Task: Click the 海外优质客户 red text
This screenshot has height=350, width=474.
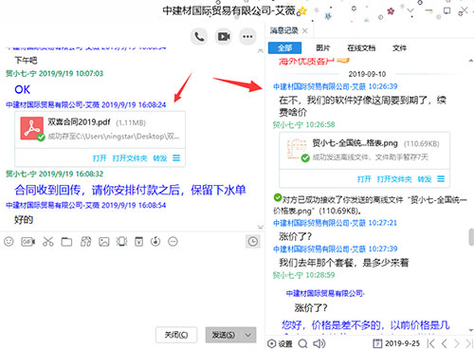Action: tap(306, 61)
